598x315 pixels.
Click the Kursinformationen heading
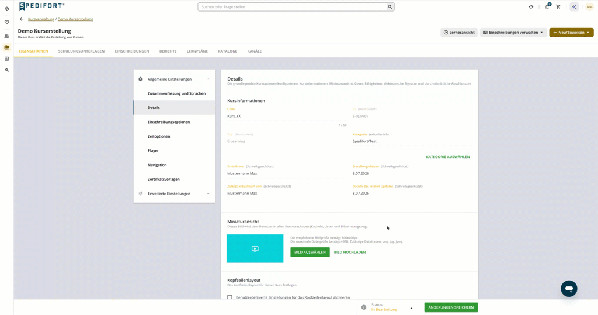(x=246, y=101)
